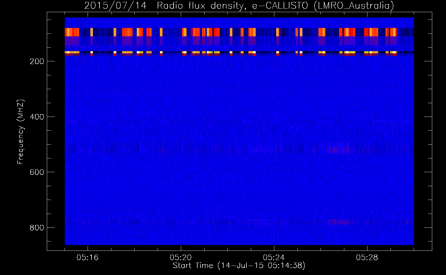Click the 'Frequency (MHZ)' axis label
Image resolution: width=446 pixels, height=275 pixels.
(x=21, y=132)
